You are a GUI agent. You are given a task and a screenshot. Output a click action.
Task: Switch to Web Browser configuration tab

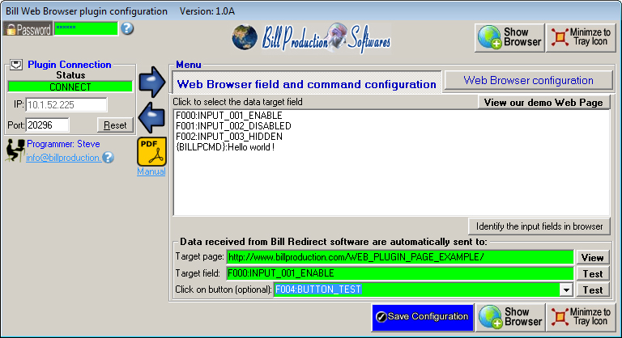point(528,80)
